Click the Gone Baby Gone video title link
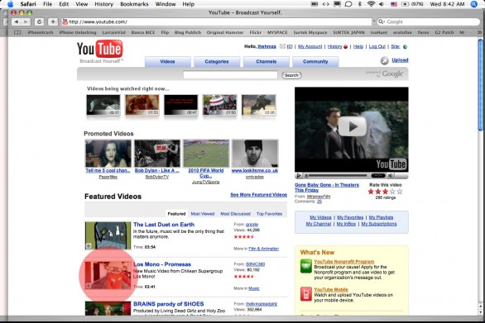This screenshot has height=323, width=485. pos(327,188)
